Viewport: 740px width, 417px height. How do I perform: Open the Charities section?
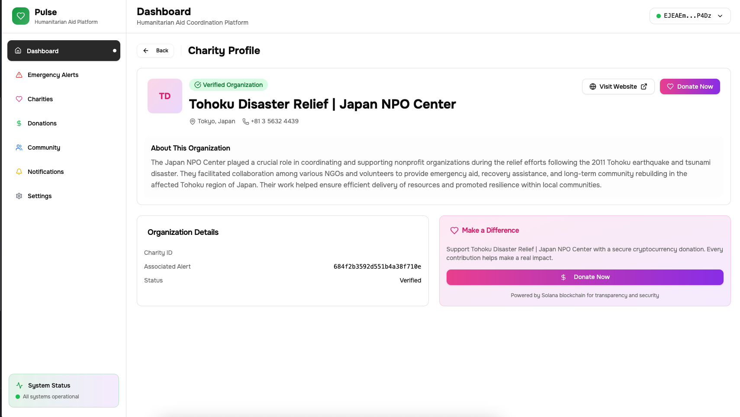click(64, 99)
